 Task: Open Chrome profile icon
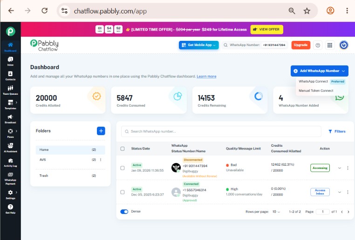(x=330, y=11)
